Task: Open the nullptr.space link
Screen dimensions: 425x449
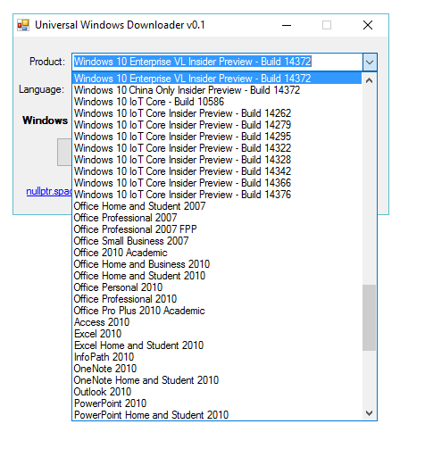Action: [x=49, y=191]
